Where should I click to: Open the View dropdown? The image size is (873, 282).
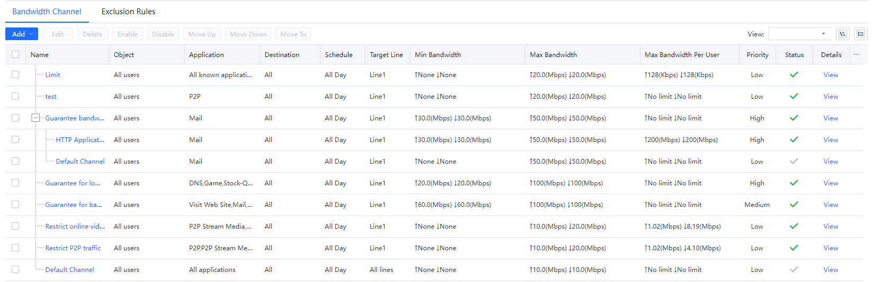pos(799,34)
